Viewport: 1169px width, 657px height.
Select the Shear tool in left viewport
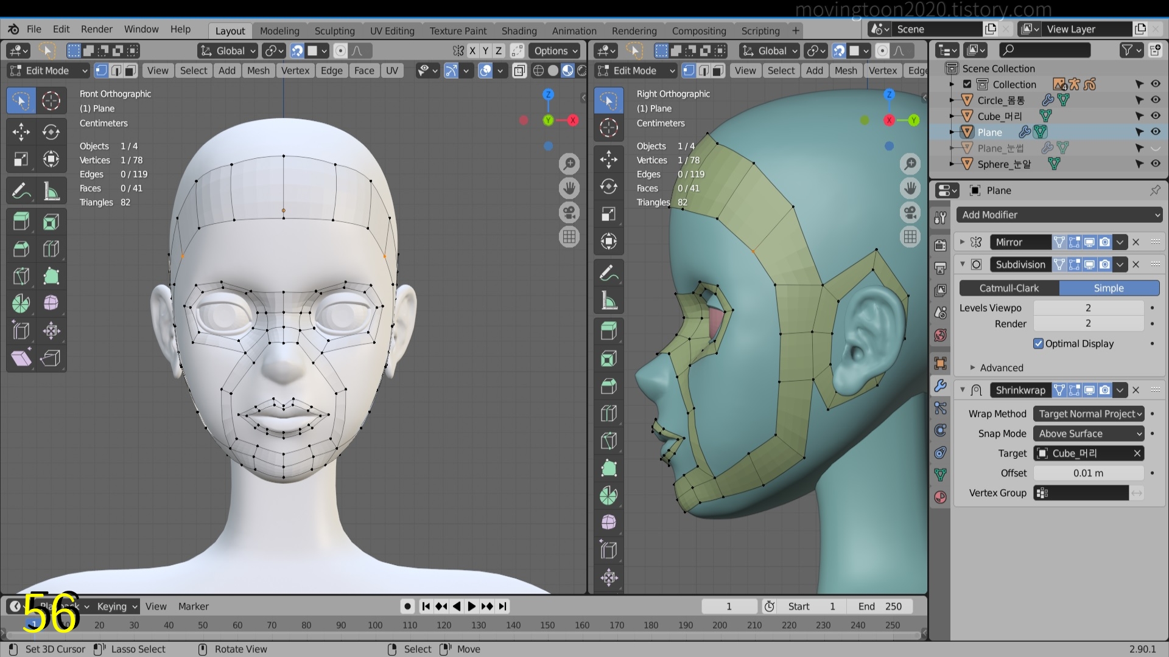click(x=21, y=358)
